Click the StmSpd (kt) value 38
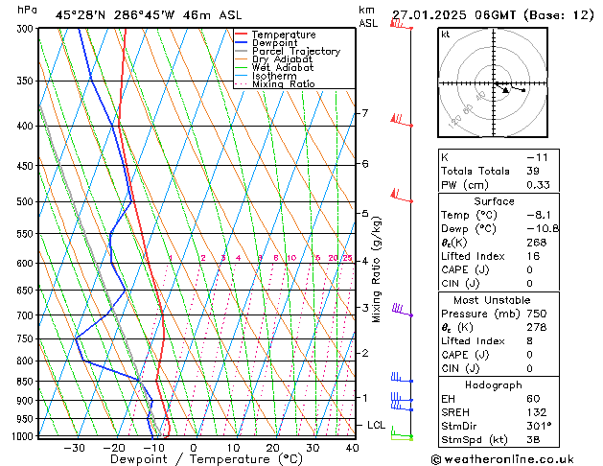This screenshot has width=603, height=466. click(533, 439)
